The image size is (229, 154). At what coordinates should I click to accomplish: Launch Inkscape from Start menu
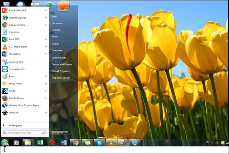tap(25, 113)
